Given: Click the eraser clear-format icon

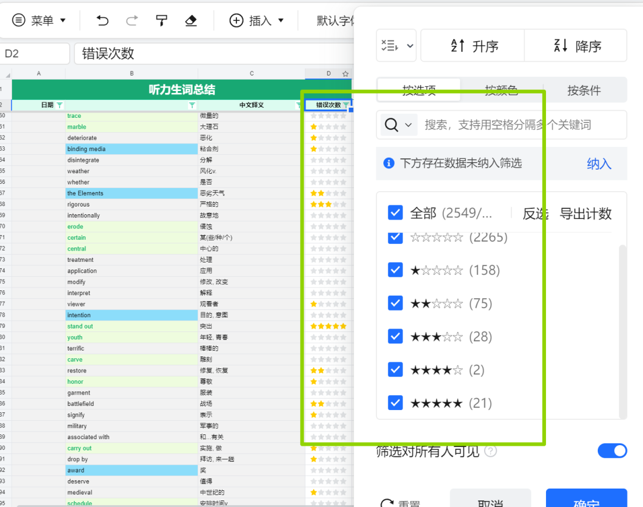Looking at the screenshot, I should [x=191, y=21].
